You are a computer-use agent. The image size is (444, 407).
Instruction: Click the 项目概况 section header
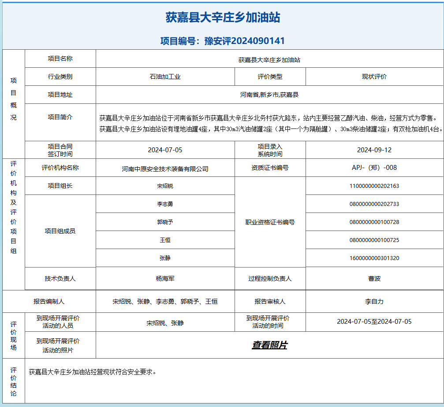click(13, 99)
